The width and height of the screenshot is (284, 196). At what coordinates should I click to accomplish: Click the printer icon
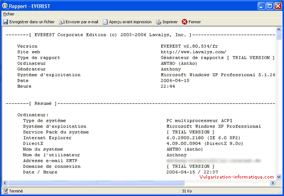(159, 22)
